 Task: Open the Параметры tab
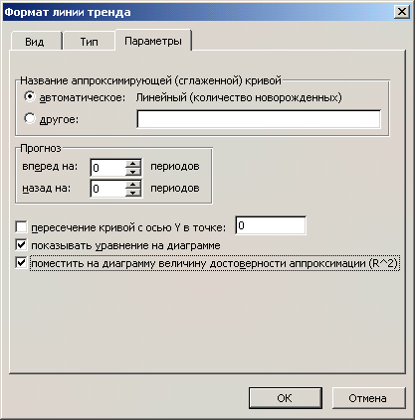click(x=153, y=41)
